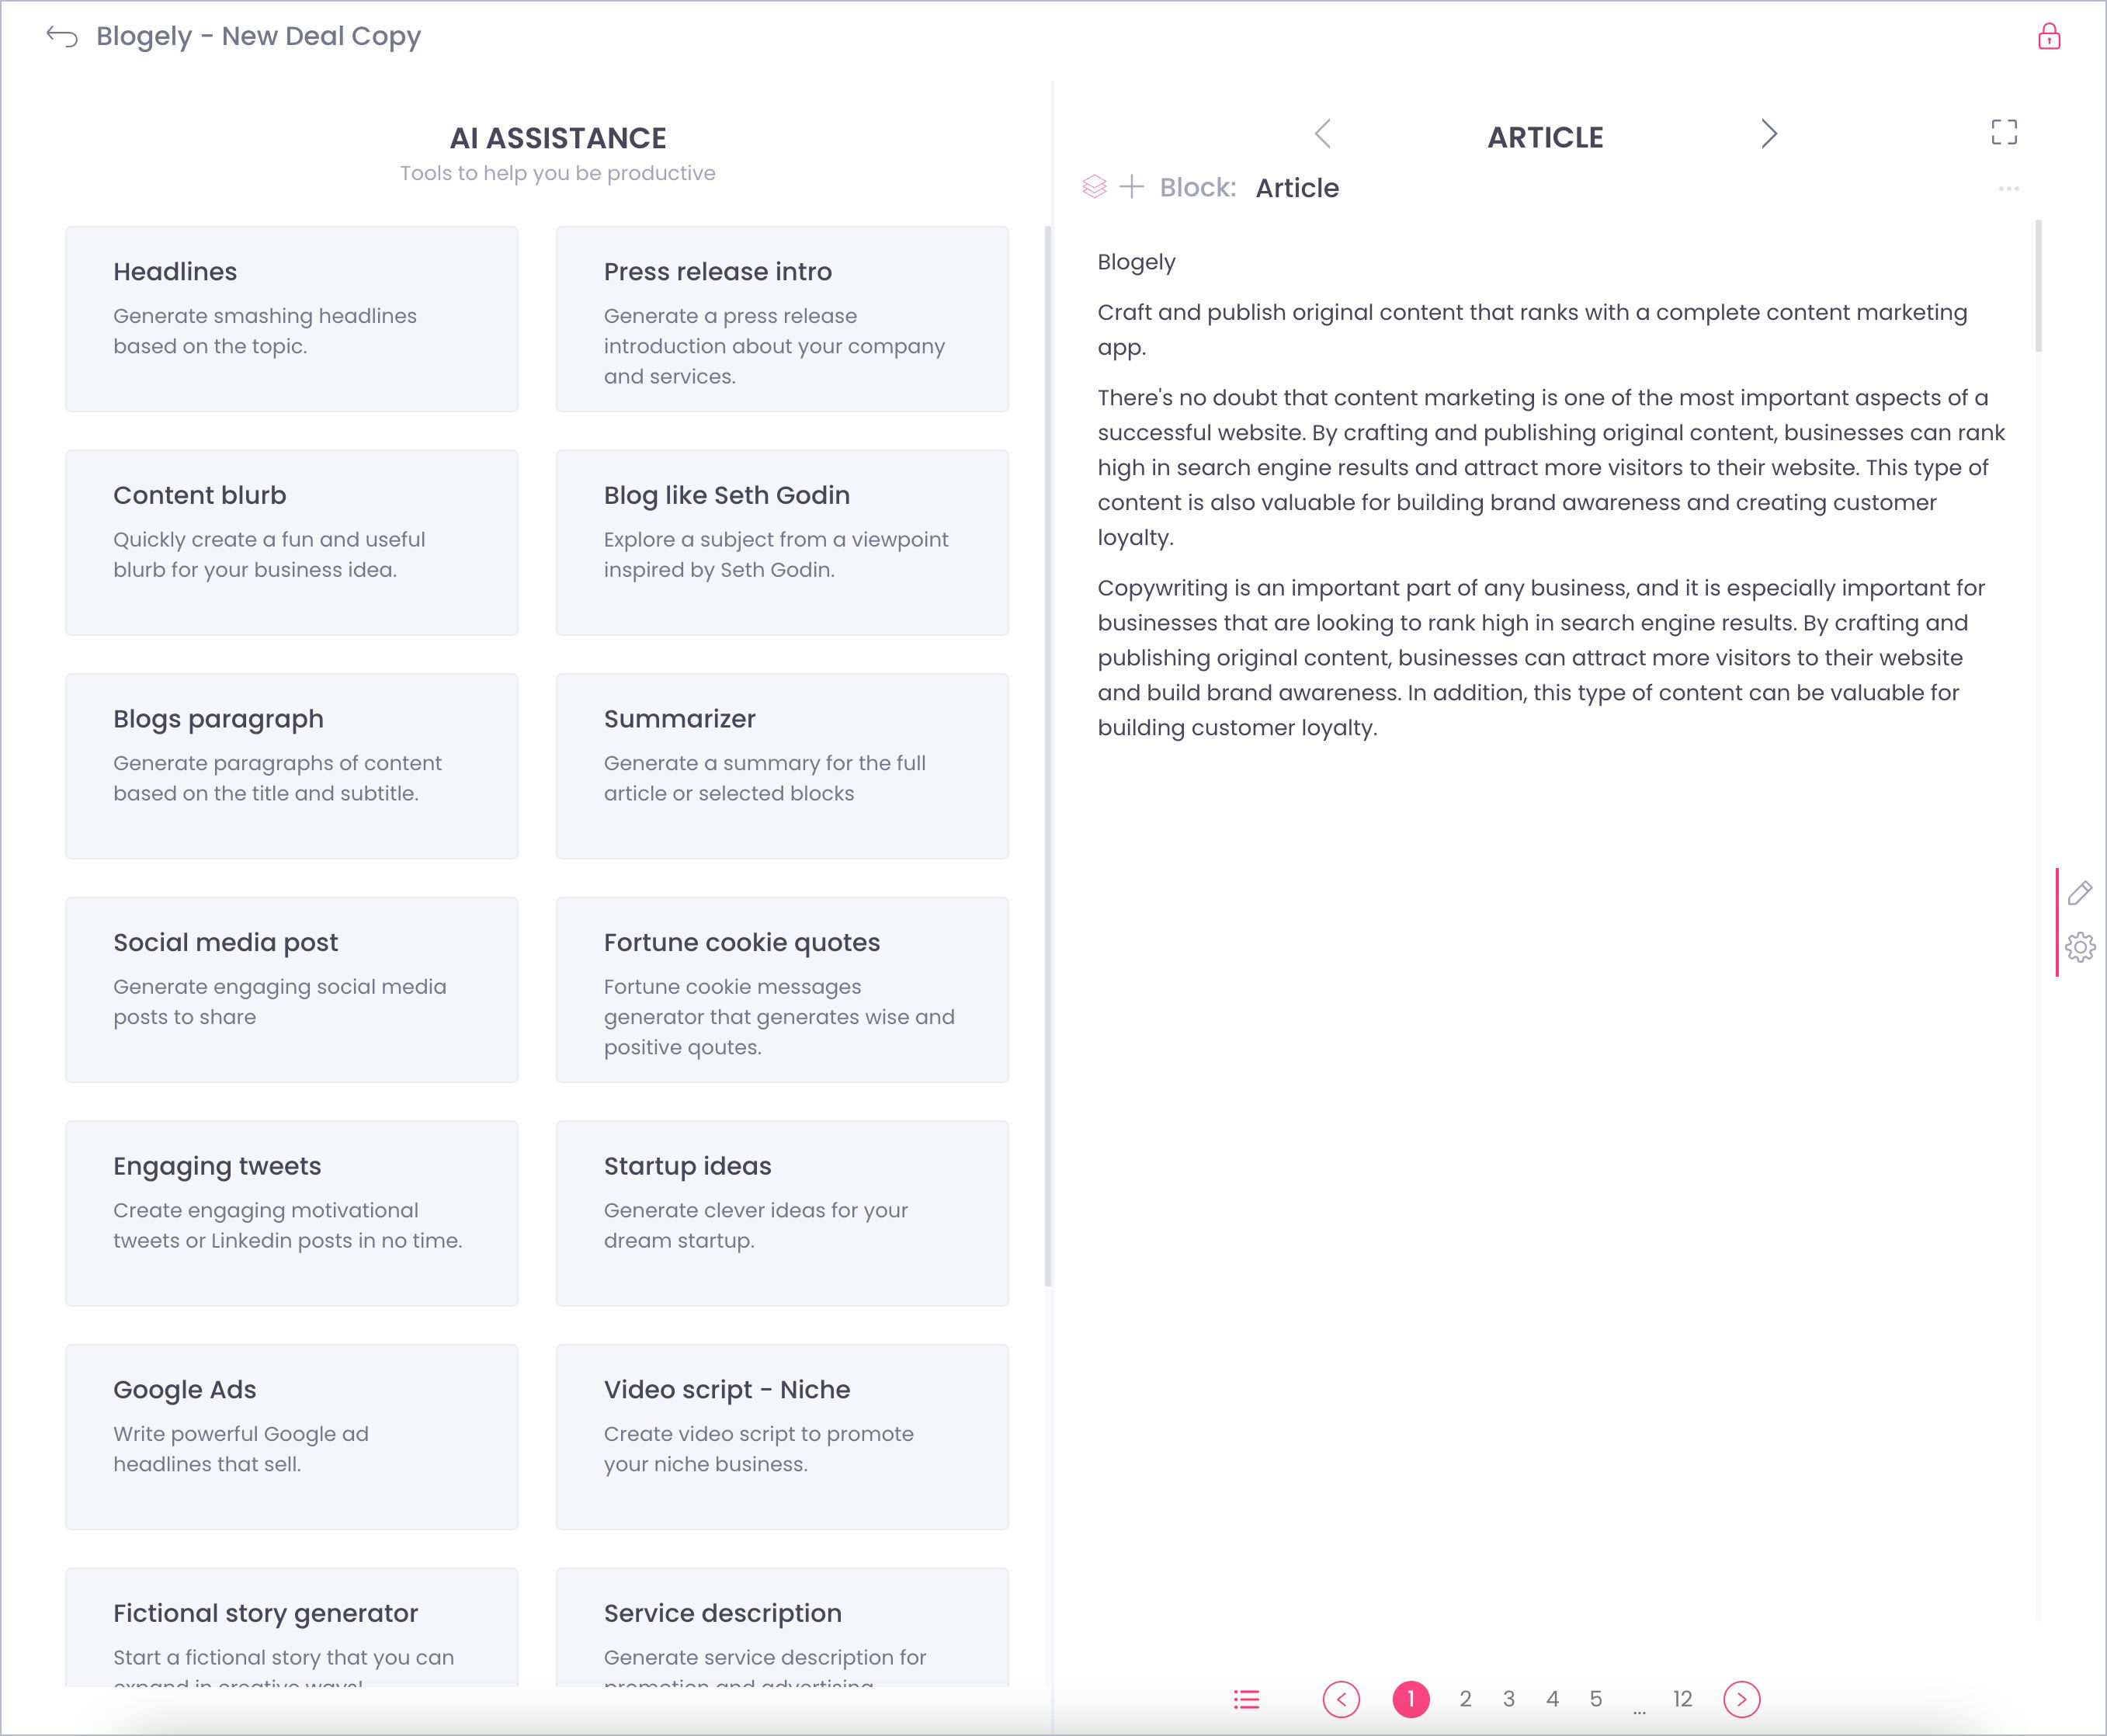Click the pink layers block icon
The image size is (2107, 1736).
[x=1094, y=187]
